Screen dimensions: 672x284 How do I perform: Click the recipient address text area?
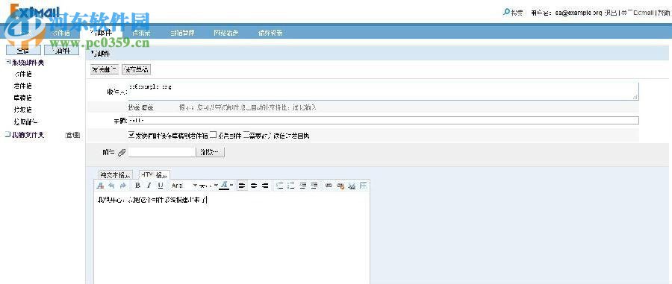point(384,91)
